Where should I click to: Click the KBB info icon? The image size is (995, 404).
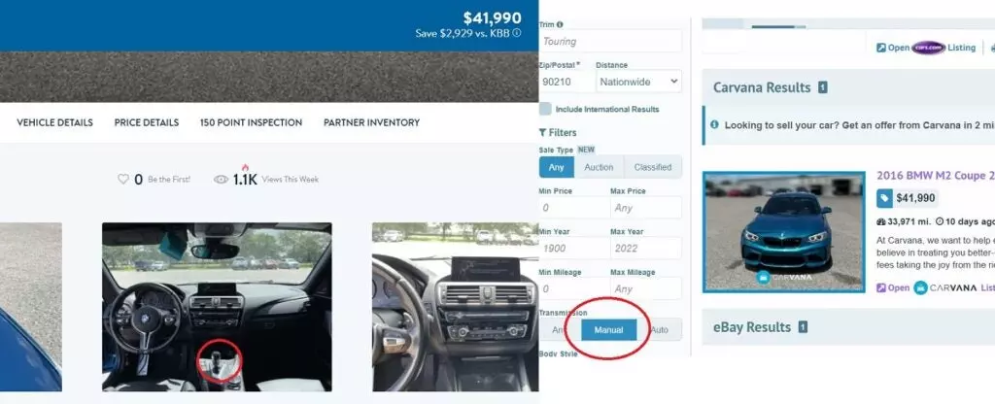[x=517, y=33]
